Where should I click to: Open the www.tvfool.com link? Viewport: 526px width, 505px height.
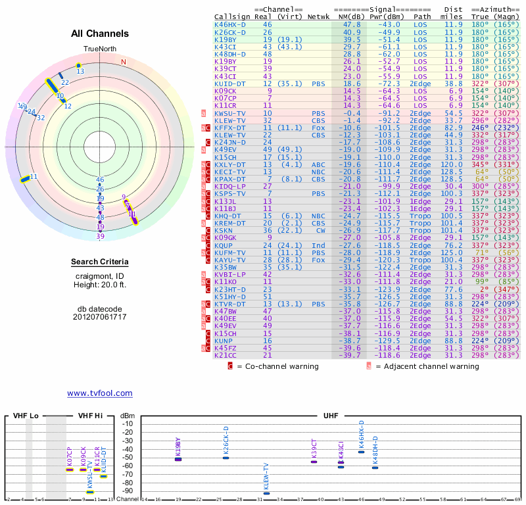pos(100,393)
